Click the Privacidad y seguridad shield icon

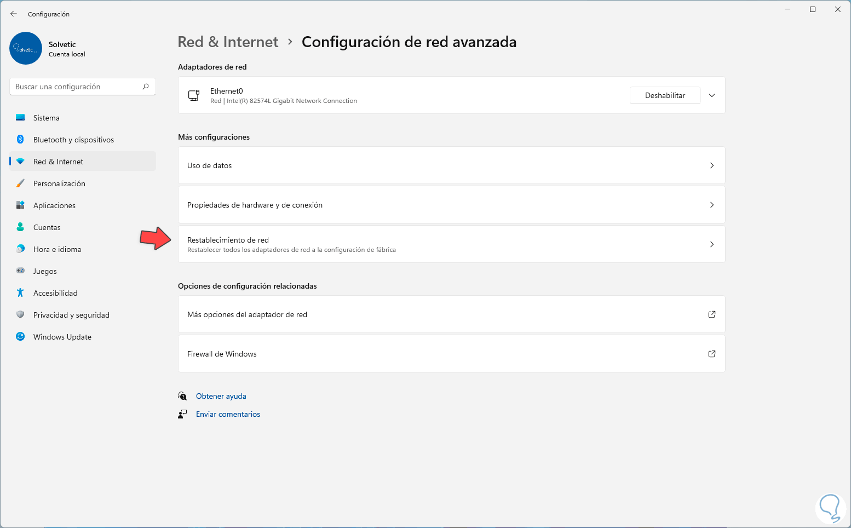[20, 315]
